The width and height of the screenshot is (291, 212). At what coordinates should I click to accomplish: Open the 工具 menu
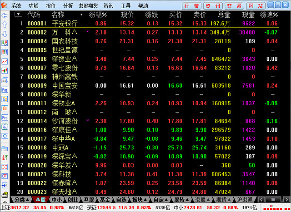[125, 6]
